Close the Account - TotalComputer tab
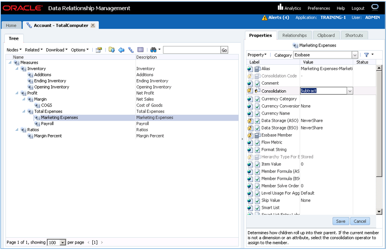Image resolution: width=388 pixels, height=251 pixels. 93,26
